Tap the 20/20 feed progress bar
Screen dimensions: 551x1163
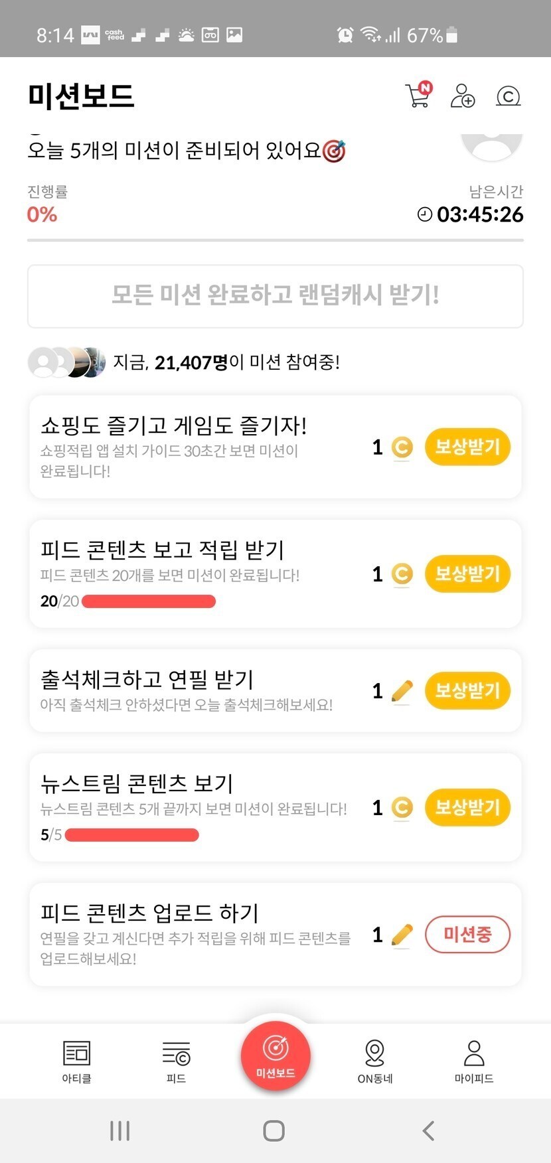click(148, 601)
